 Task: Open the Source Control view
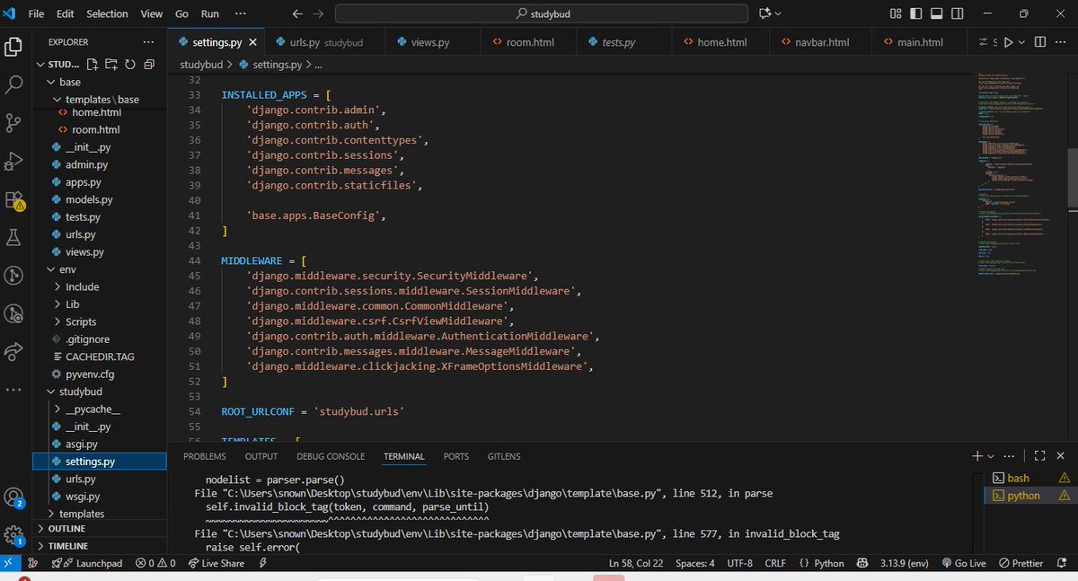tap(14, 123)
